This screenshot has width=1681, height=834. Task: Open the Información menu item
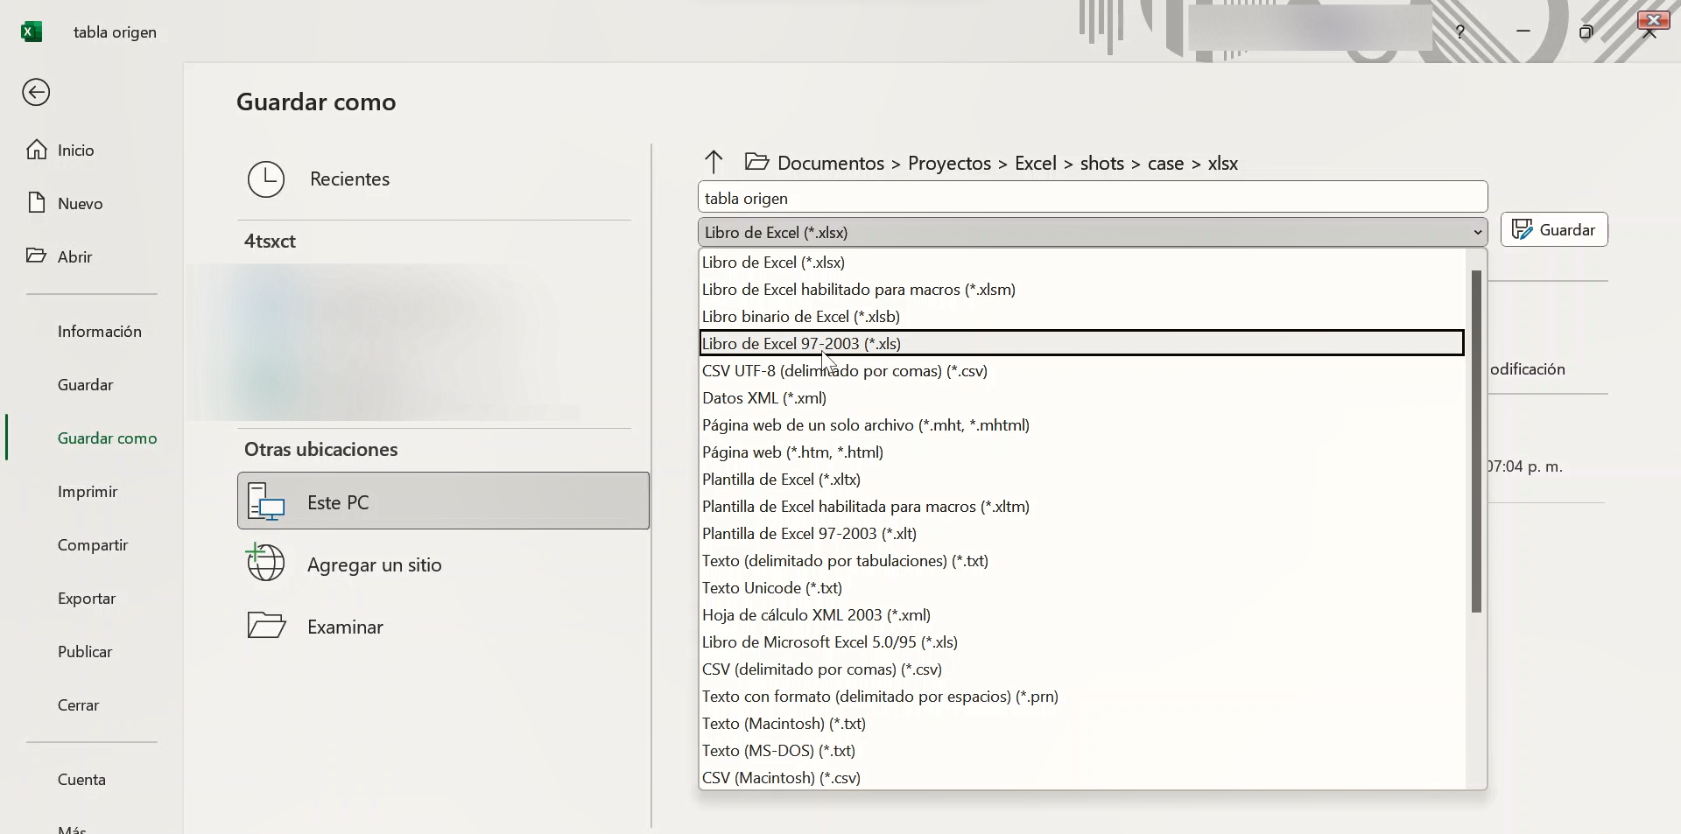click(100, 331)
